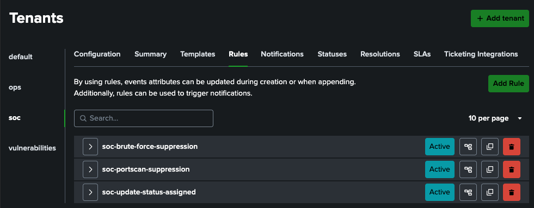534x208 pixels.
Task: Toggle Active status of soc-portscan-suppression
Action: [x=440, y=169]
